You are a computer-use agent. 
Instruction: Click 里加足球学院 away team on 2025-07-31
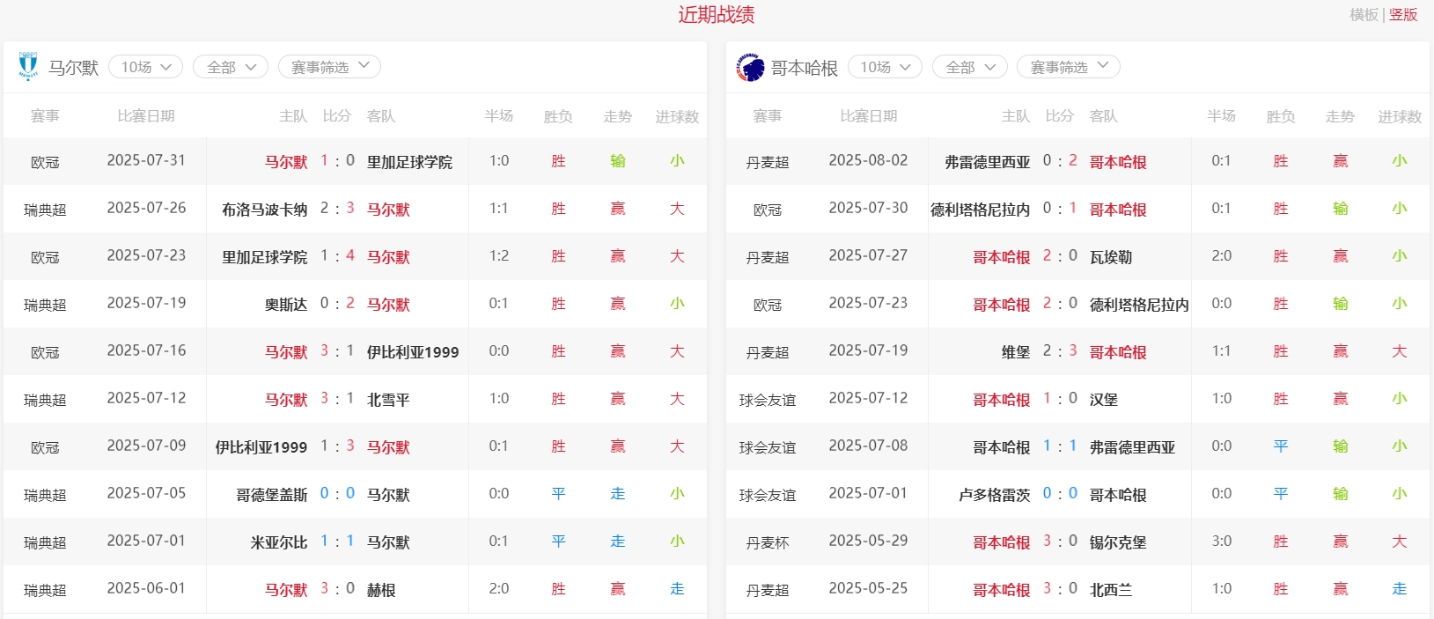(409, 162)
